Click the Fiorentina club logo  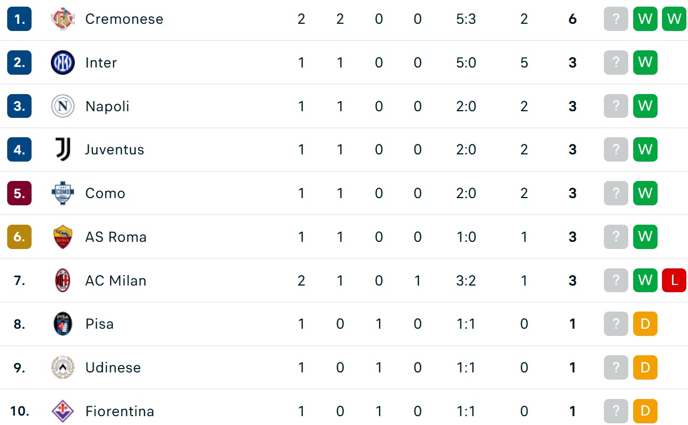pos(63,411)
